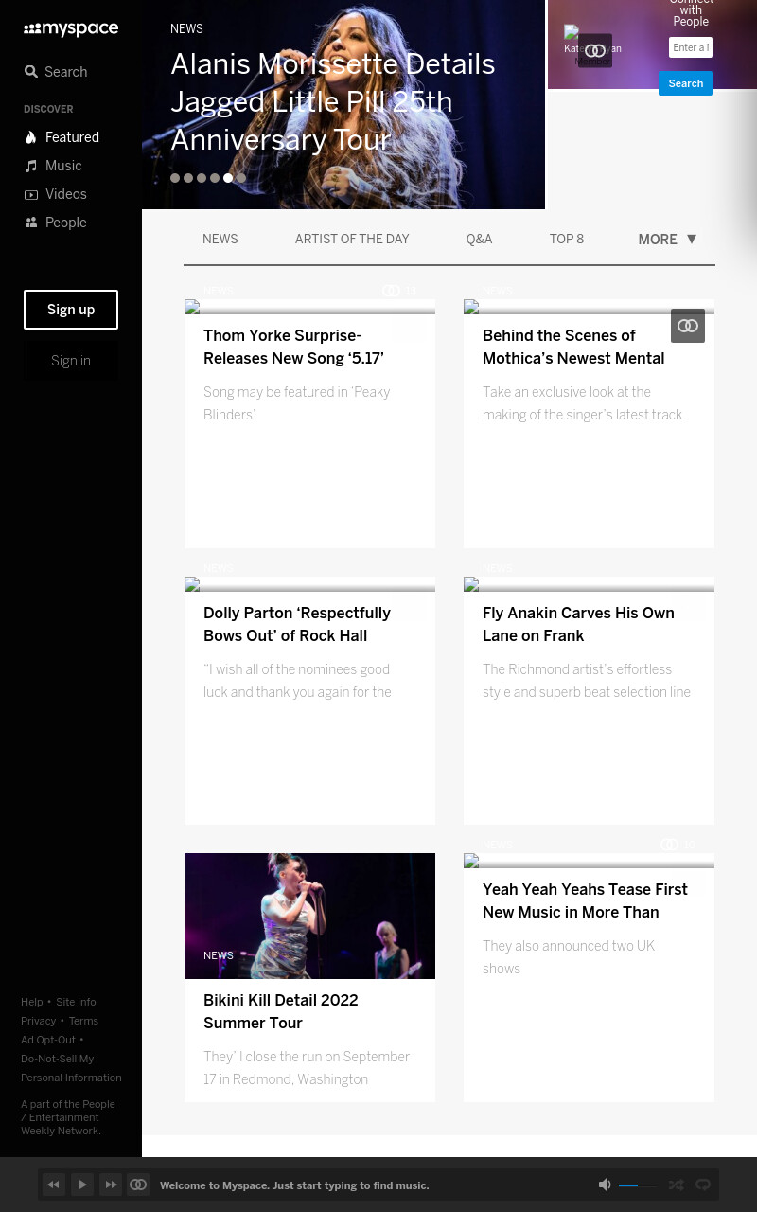Click connect icon above Thom Yorke card

(391, 291)
